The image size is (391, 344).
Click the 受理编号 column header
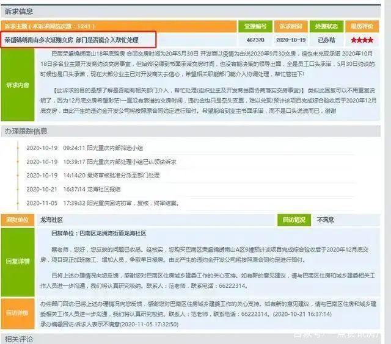[255, 26]
